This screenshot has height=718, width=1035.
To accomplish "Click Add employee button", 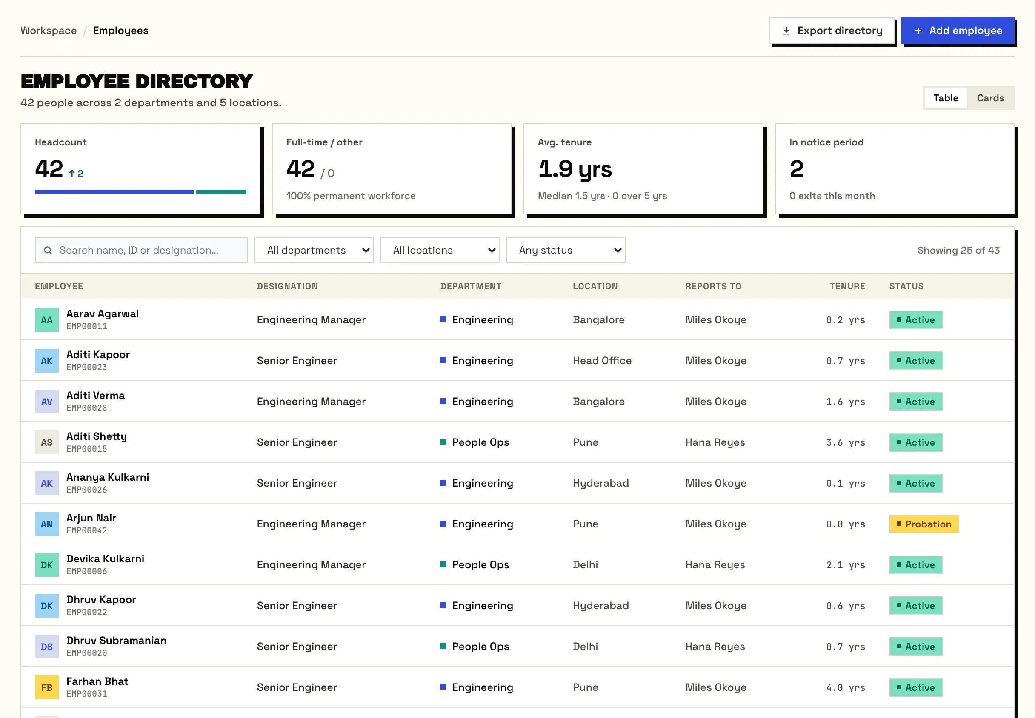I will coord(958,31).
